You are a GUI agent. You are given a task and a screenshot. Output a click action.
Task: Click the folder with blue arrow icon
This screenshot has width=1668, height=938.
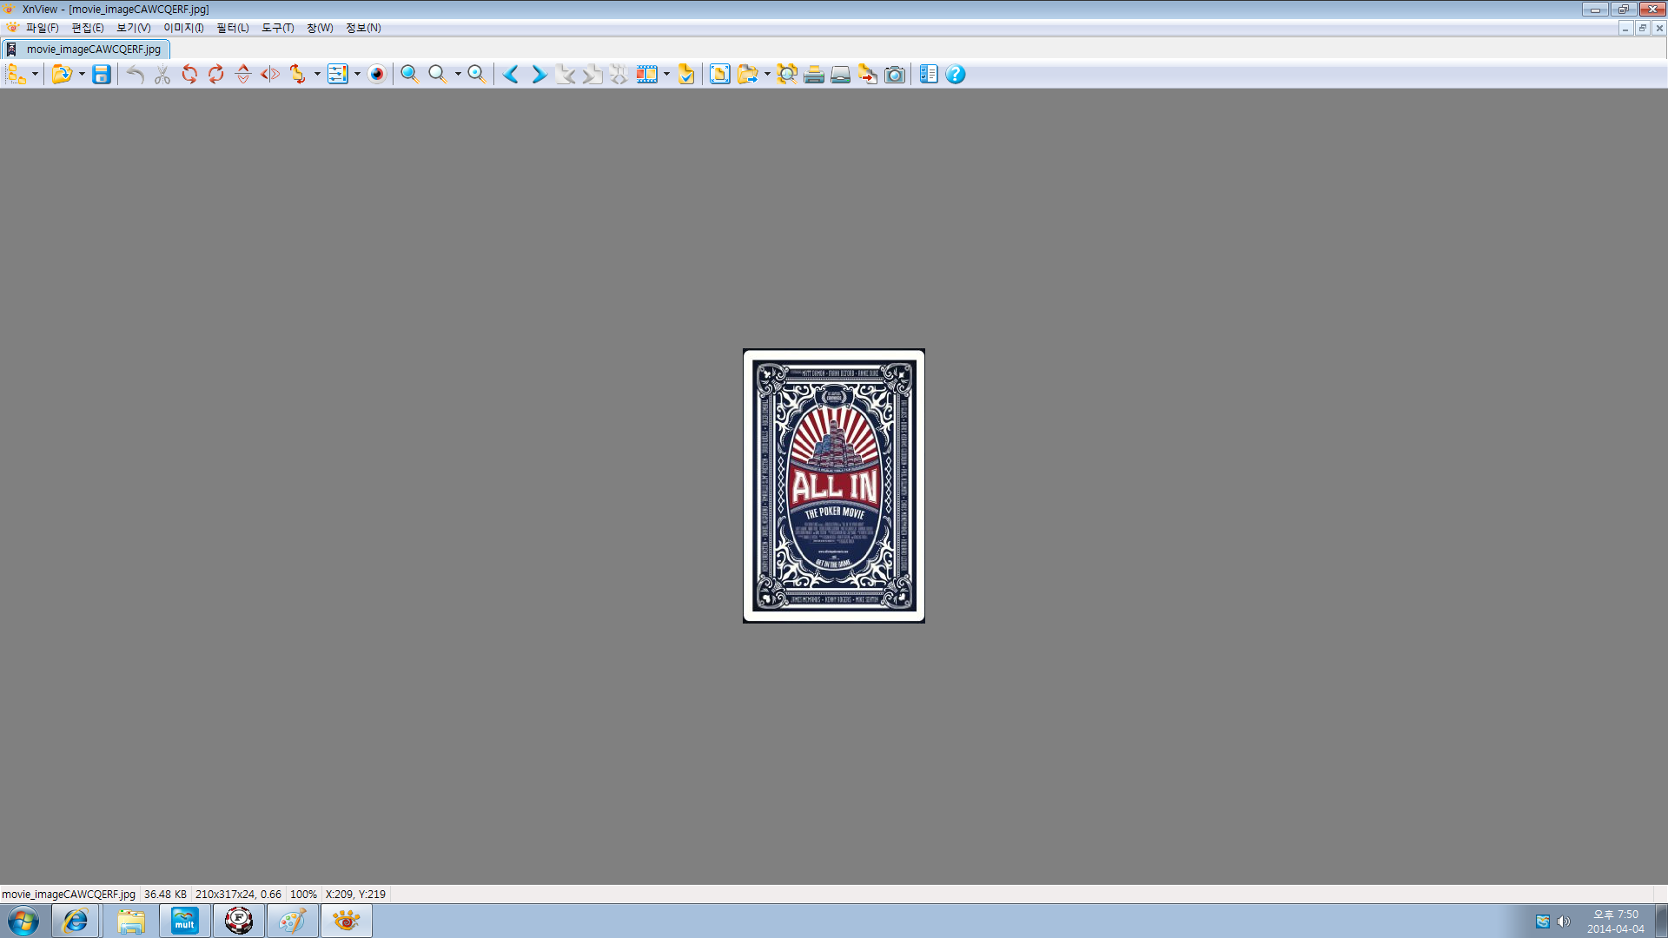pyautogui.click(x=748, y=75)
